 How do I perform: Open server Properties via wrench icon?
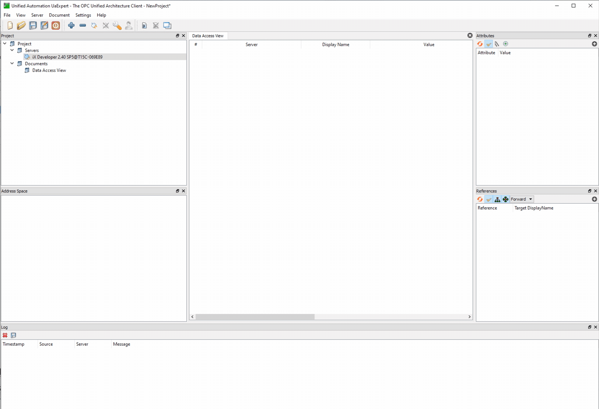click(x=117, y=25)
